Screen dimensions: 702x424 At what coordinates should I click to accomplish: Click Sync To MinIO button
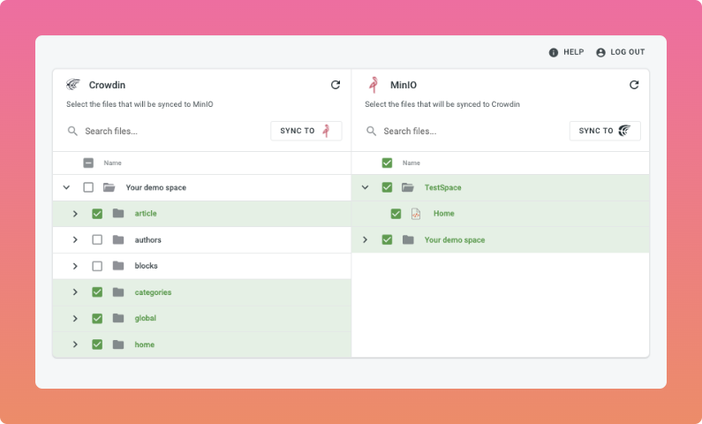[306, 131]
